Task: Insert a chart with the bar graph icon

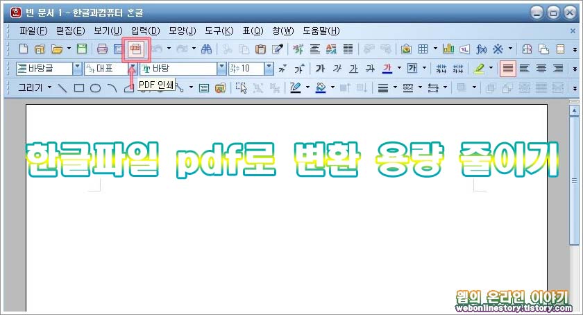Action: [x=448, y=49]
